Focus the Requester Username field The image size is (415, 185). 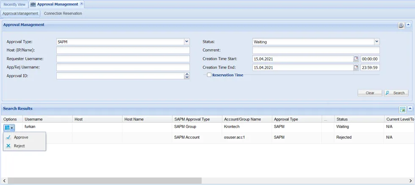123,58
